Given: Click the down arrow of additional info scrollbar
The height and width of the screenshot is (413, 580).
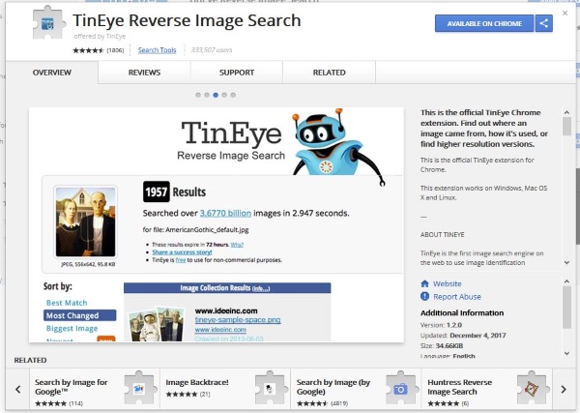Looking at the screenshot, I should (x=566, y=353).
